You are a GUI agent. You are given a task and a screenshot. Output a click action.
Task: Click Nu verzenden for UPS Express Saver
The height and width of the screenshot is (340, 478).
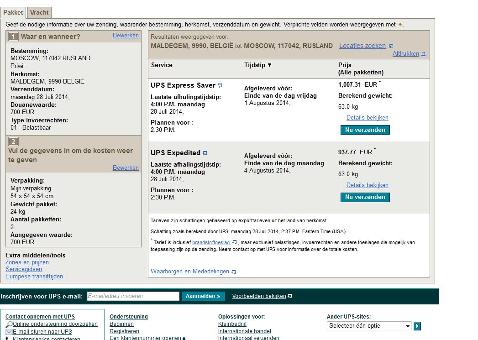[365, 130]
